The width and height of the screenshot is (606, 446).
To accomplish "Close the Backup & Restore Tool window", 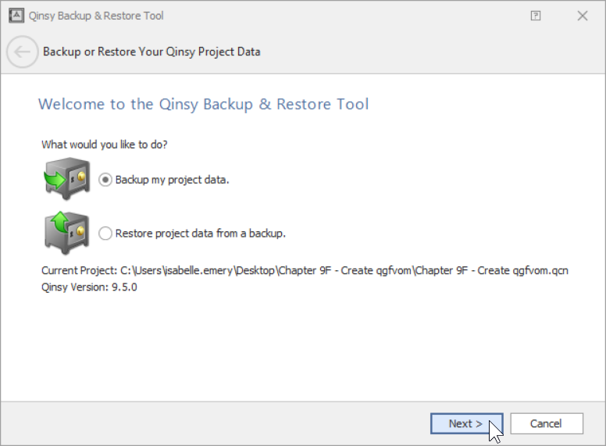I will pyautogui.click(x=583, y=16).
